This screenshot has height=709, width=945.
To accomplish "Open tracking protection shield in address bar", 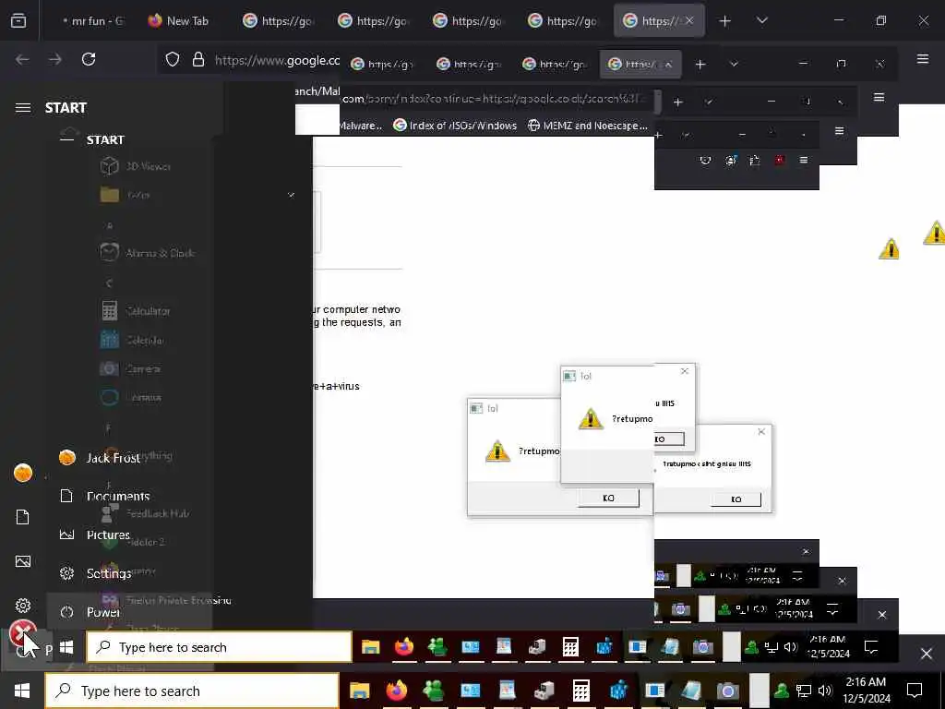I will tap(173, 60).
